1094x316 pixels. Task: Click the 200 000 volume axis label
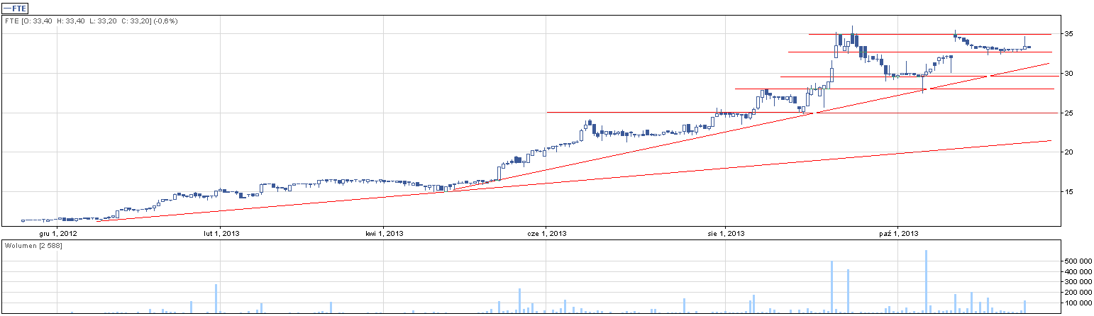1078,292
